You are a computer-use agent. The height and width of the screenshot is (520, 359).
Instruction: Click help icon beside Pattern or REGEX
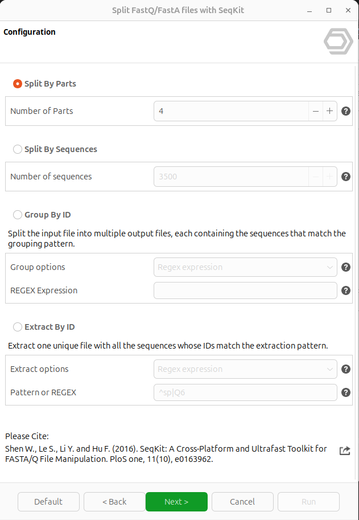pos(345,392)
